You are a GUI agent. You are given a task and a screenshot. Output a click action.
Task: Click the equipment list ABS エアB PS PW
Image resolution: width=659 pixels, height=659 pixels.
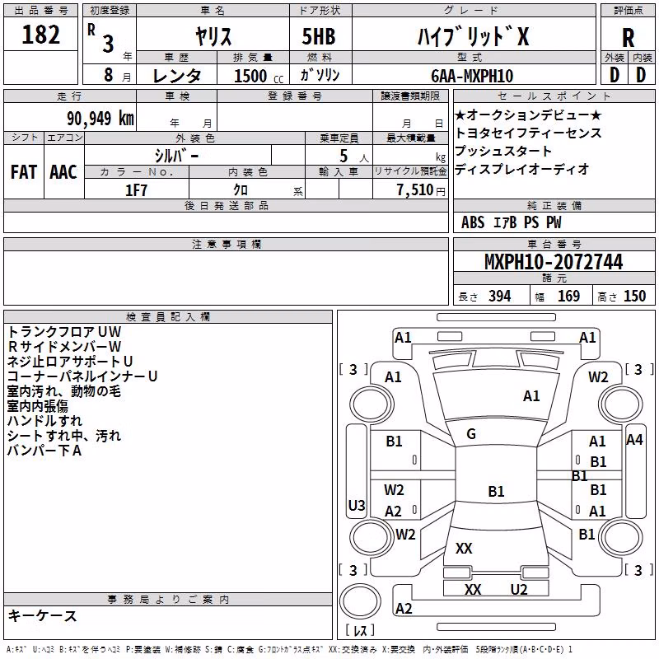click(511, 222)
